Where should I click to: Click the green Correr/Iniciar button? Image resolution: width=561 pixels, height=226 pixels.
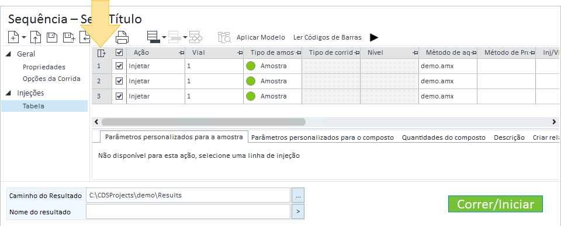(x=496, y=204)
